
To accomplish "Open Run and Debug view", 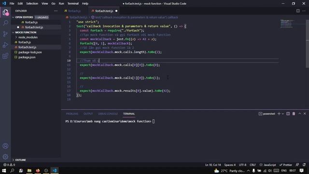I will 5,45.
